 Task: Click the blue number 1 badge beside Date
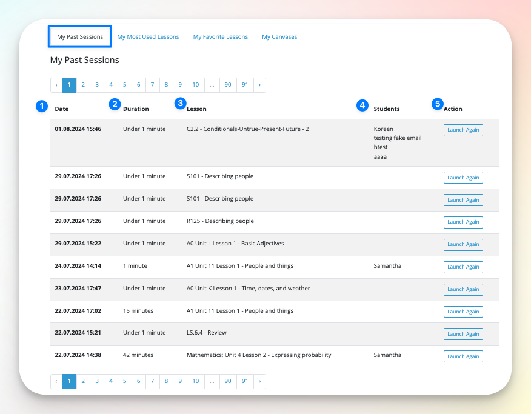coord(41,107)
